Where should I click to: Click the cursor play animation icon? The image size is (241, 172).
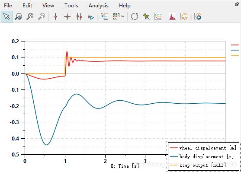91,16
